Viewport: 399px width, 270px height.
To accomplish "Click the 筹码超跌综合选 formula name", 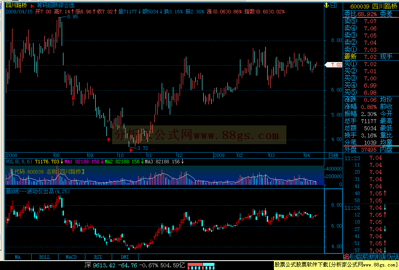I will (55, 5).
